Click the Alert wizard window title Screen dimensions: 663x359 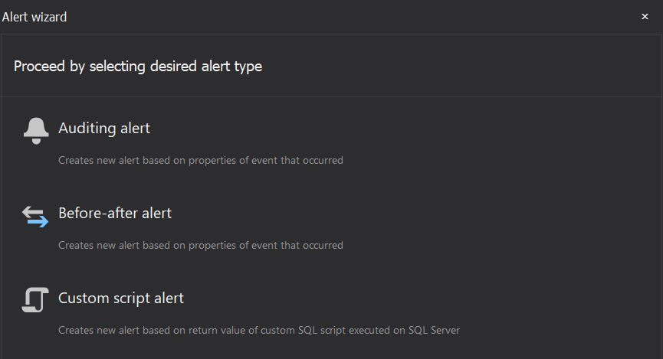(x=34, y=17)
